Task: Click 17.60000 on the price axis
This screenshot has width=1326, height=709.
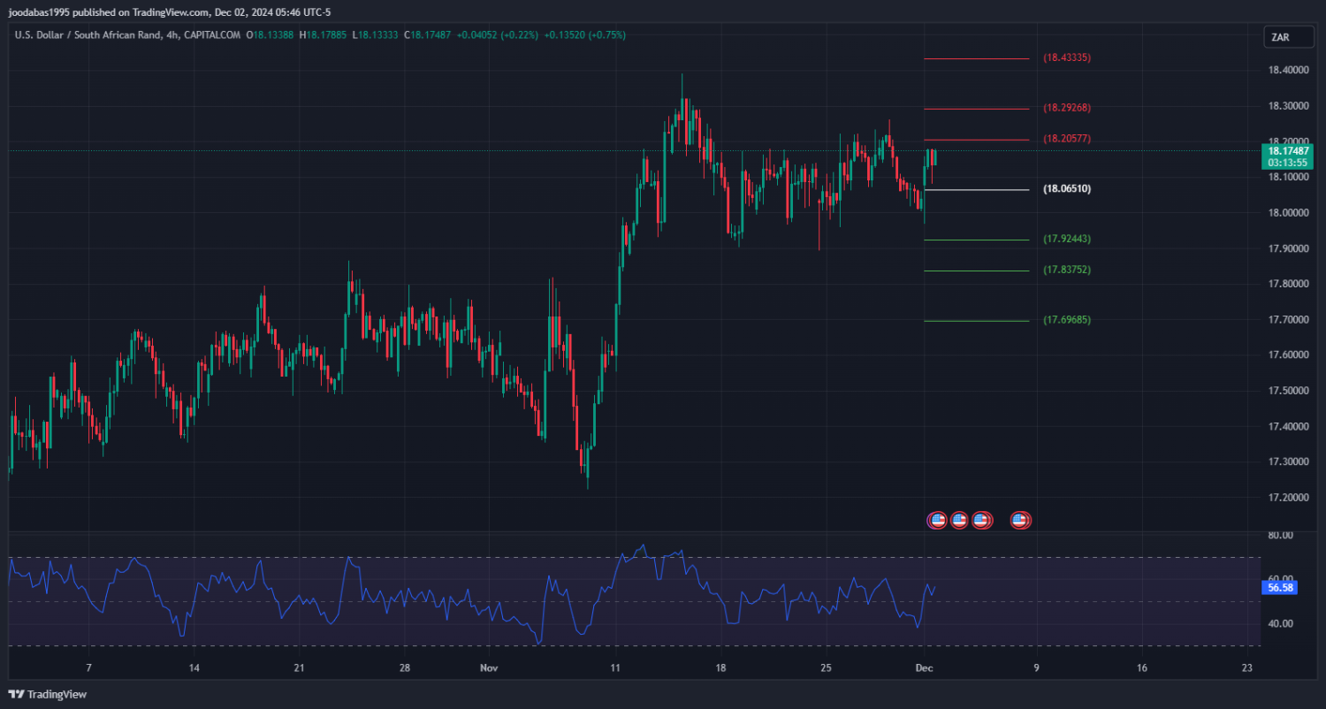Action: click(x=1287, y=355)
